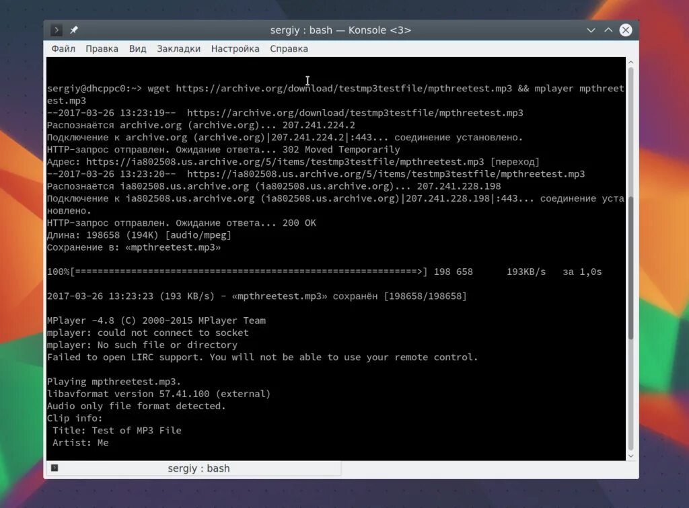
Task: Click the 'Длина: 198658 (194K) [audio/mpeg]' line
Action: coord(139,235)
